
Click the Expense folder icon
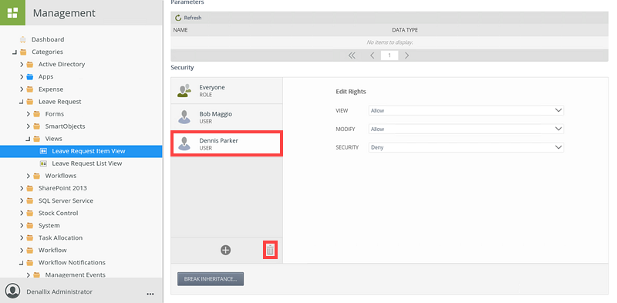[x=30, y=89]
